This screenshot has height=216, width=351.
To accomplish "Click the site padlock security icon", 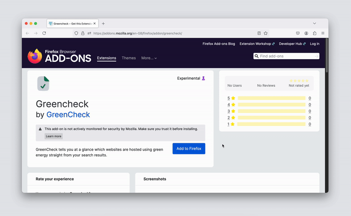I will 82,33.
